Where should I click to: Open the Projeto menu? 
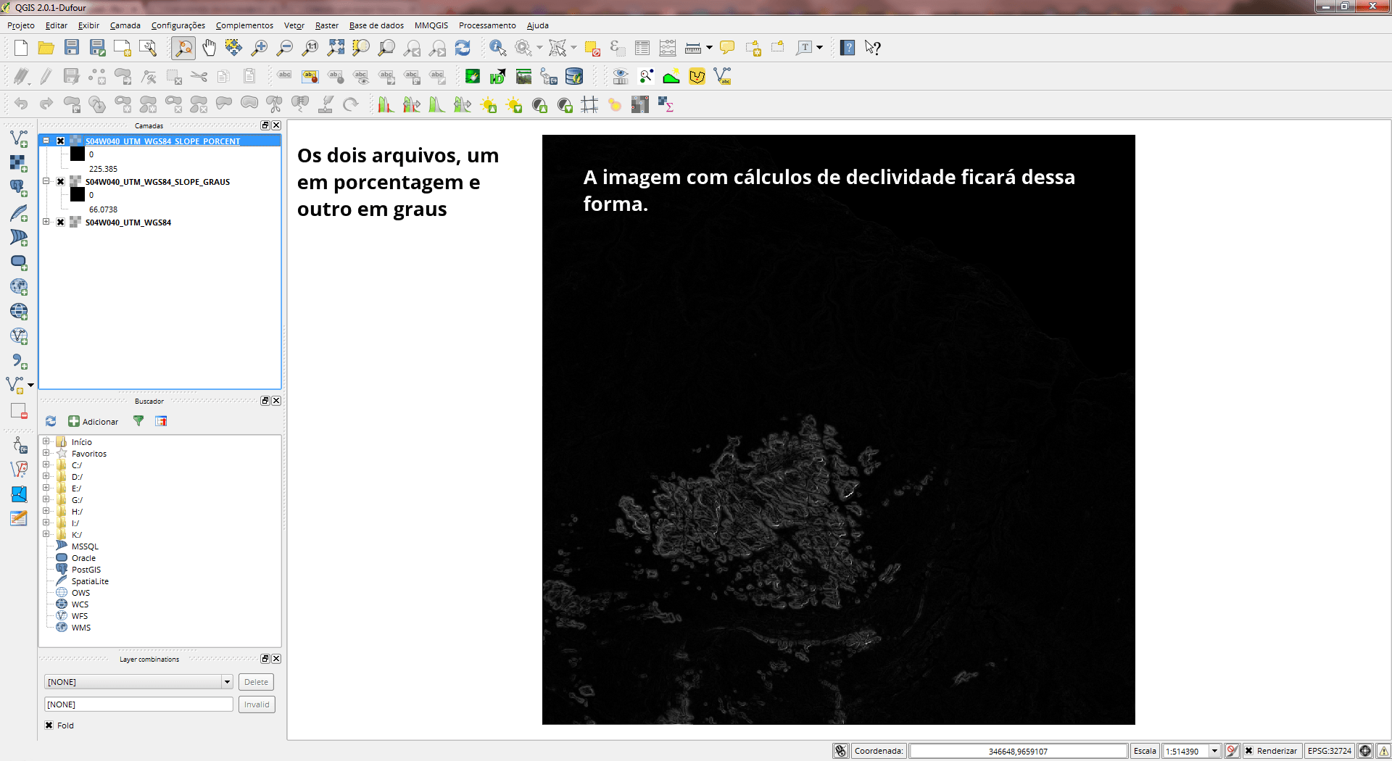21,25
